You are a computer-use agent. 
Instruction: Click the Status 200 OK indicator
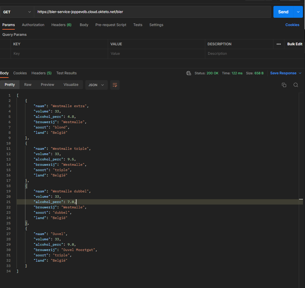pyautogui.click(x=206, y=73)
